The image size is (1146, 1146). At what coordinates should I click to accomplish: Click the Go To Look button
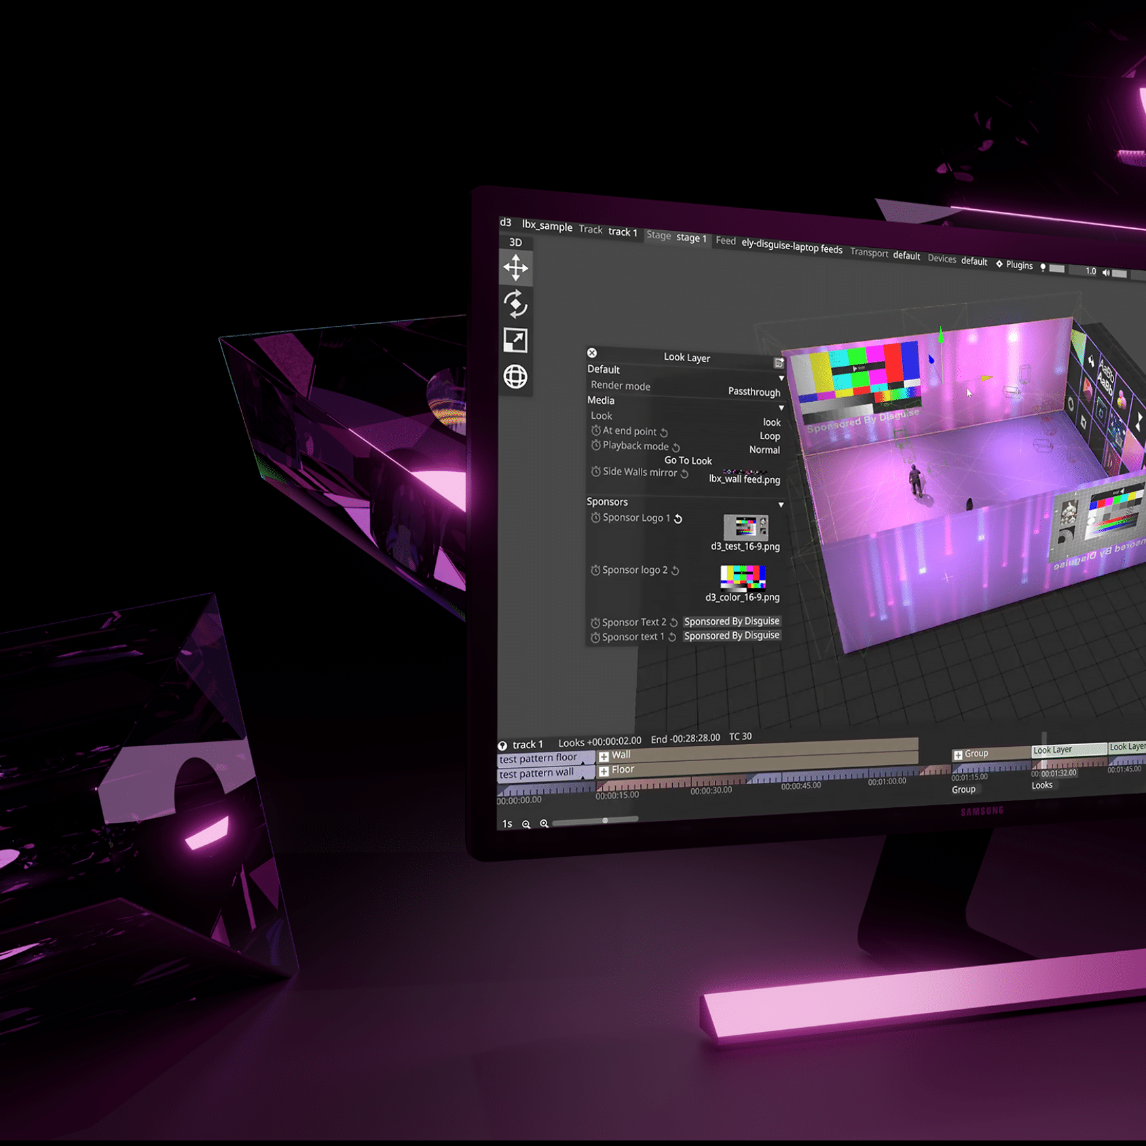point(688,461)
